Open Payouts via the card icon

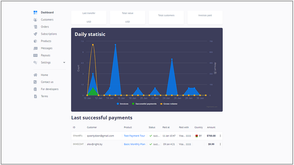[x=35, y=55]
